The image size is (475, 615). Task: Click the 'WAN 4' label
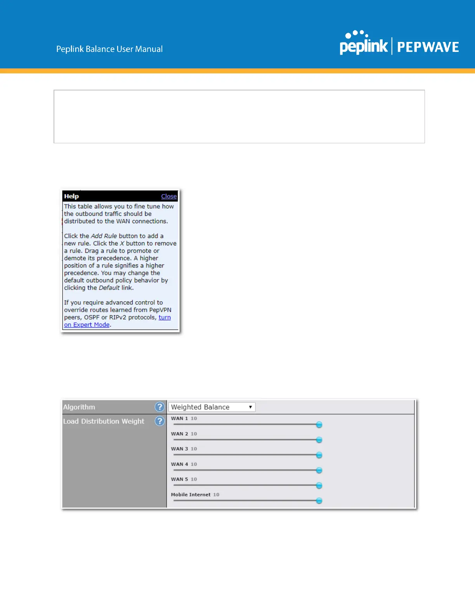(179, 464)
